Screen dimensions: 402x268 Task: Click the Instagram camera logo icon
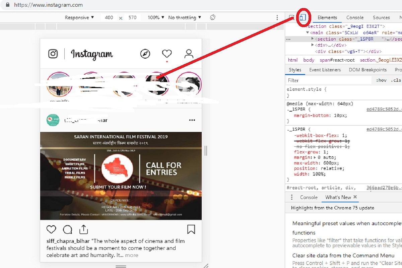(53, 54)
